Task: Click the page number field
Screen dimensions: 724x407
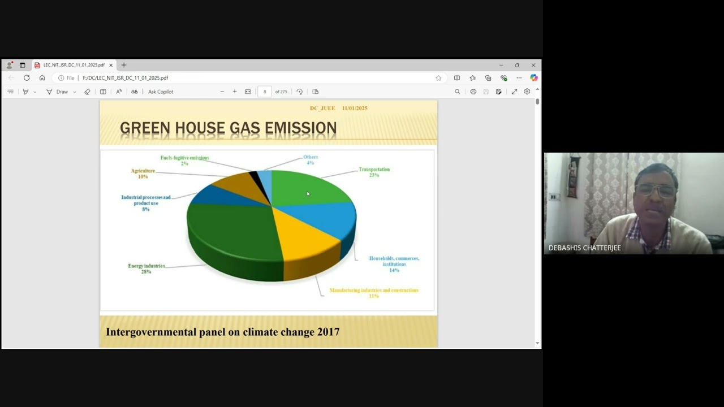Action: pyautogui.click(x=265, y=92)
